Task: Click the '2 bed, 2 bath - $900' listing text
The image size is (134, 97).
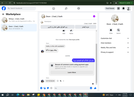Action: coord(90,24)
